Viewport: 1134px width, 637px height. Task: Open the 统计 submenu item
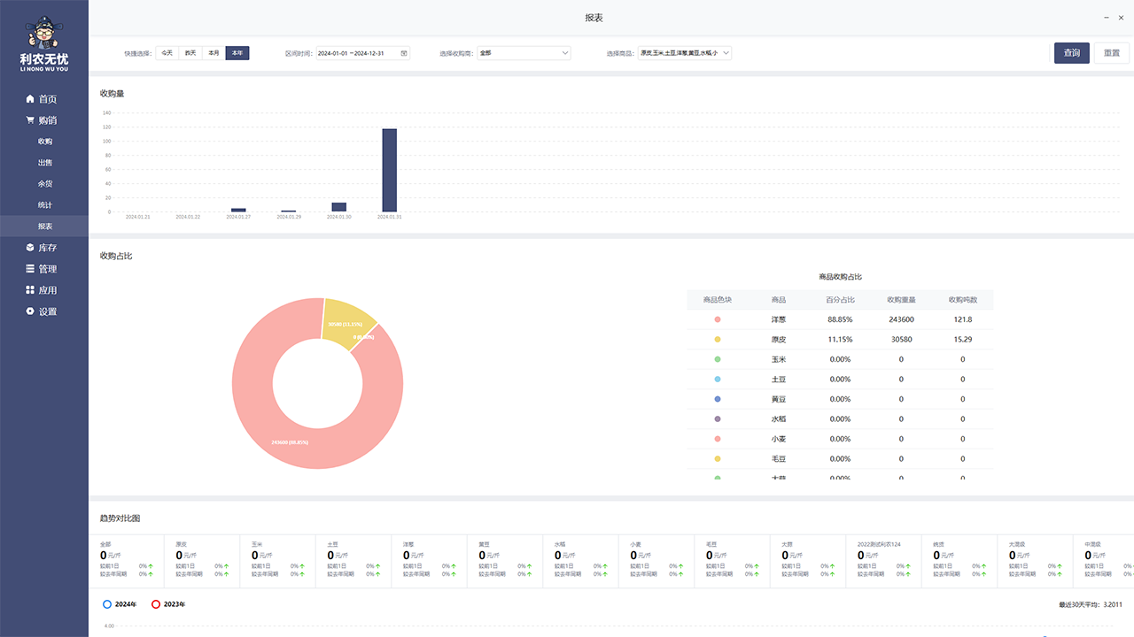45,205
